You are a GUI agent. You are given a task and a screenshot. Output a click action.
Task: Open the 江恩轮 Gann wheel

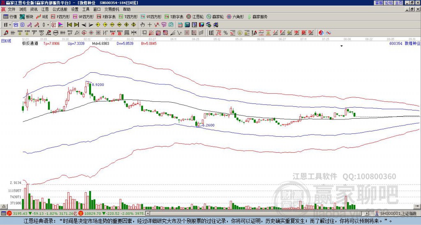point(195,16)
